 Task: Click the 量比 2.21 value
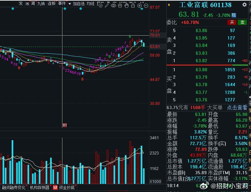[243, 132]
